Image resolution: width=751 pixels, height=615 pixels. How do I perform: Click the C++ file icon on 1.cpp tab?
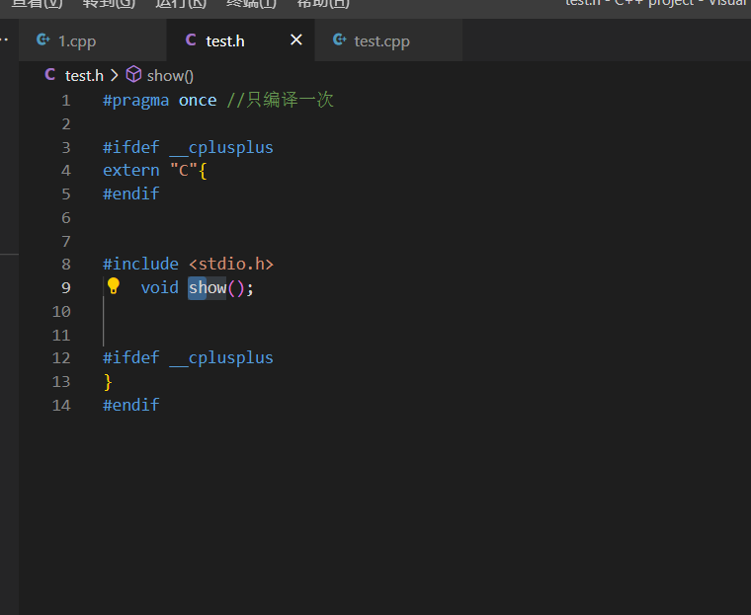42,40
